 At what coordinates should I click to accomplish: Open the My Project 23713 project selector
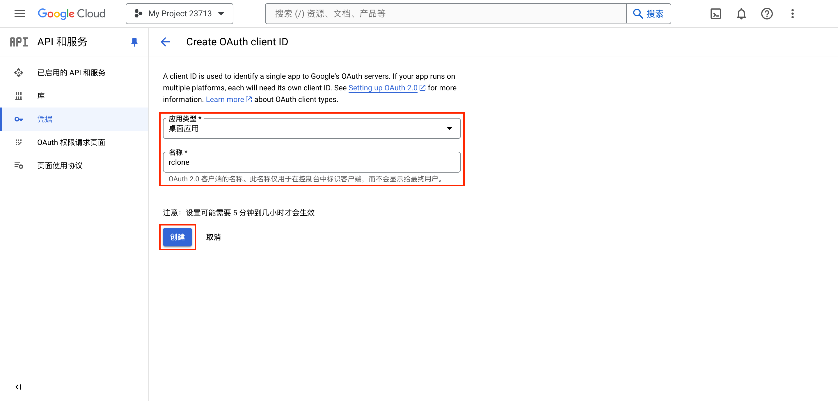click(179, 14)
